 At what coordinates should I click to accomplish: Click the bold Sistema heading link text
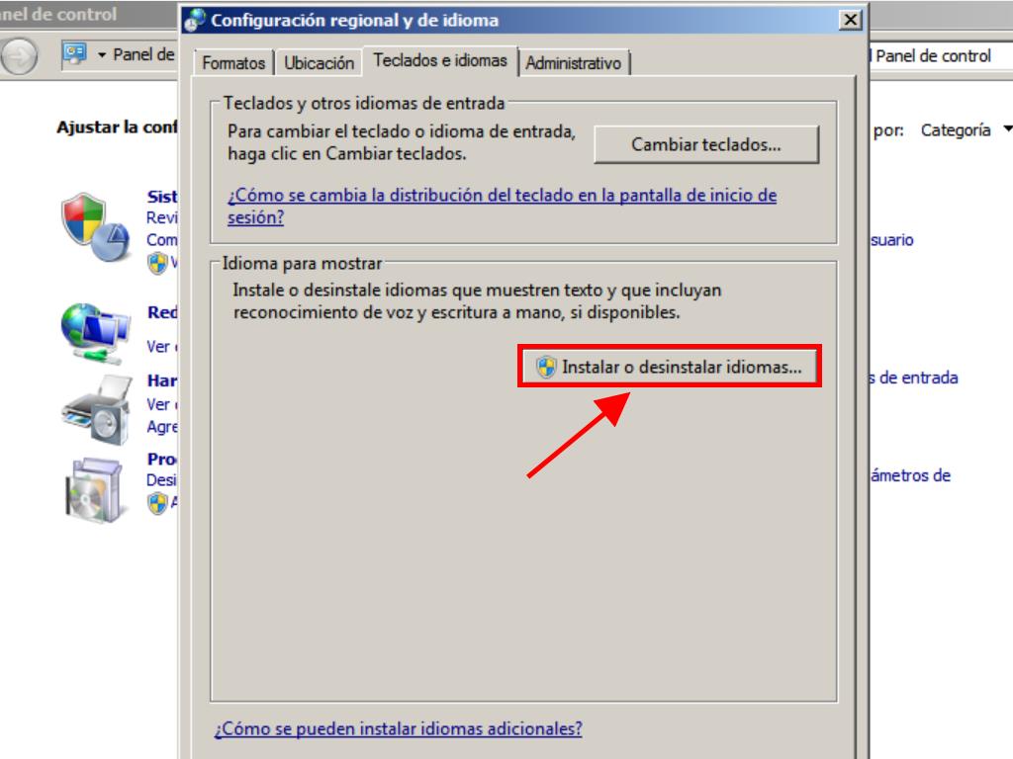coord(162,197)
